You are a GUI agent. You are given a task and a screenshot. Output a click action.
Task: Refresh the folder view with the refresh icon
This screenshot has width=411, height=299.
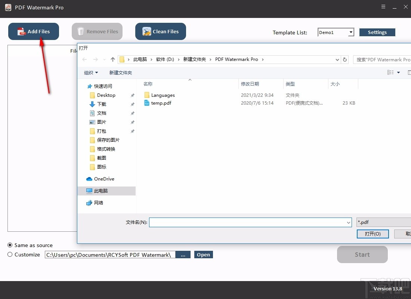tap(344, 59)
